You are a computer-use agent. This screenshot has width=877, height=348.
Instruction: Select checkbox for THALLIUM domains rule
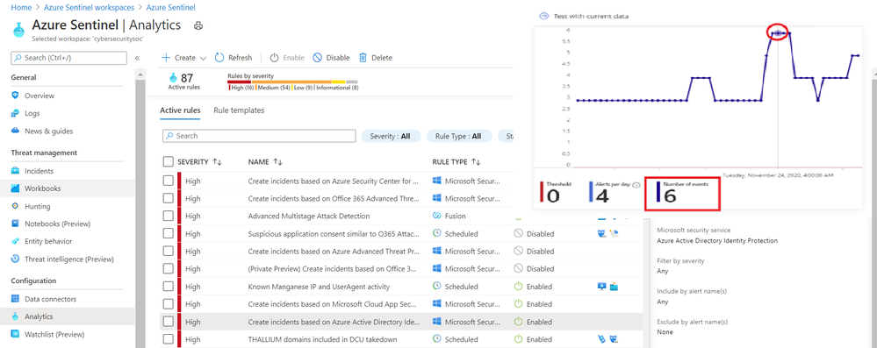tap(168, 339)
